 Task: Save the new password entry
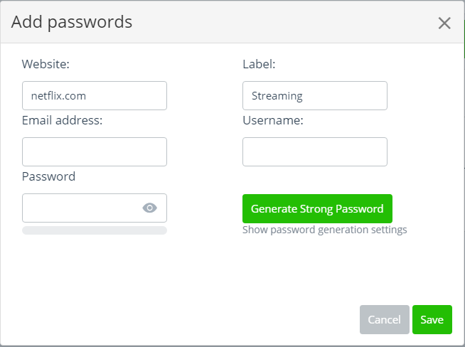click(432, 320)
